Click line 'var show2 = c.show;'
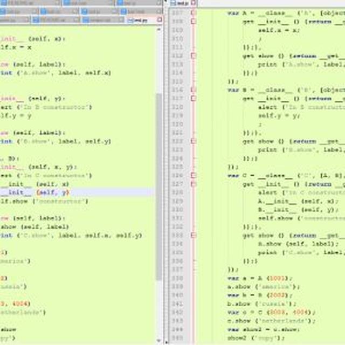345x345 pixels. coord(264,329)
